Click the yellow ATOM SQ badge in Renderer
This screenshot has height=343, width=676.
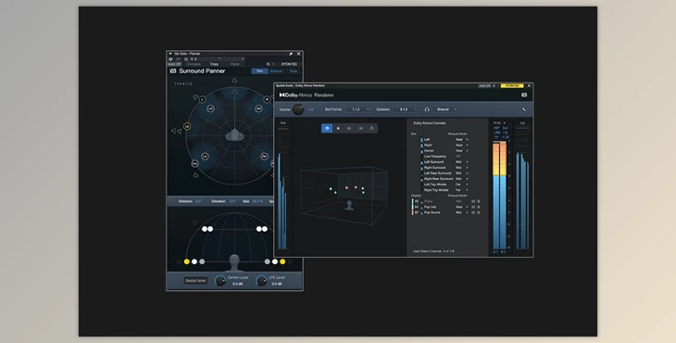512,86
